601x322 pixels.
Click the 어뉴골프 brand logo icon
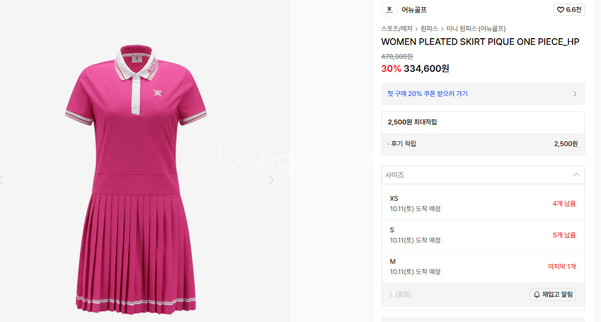(x=390, y=10)
